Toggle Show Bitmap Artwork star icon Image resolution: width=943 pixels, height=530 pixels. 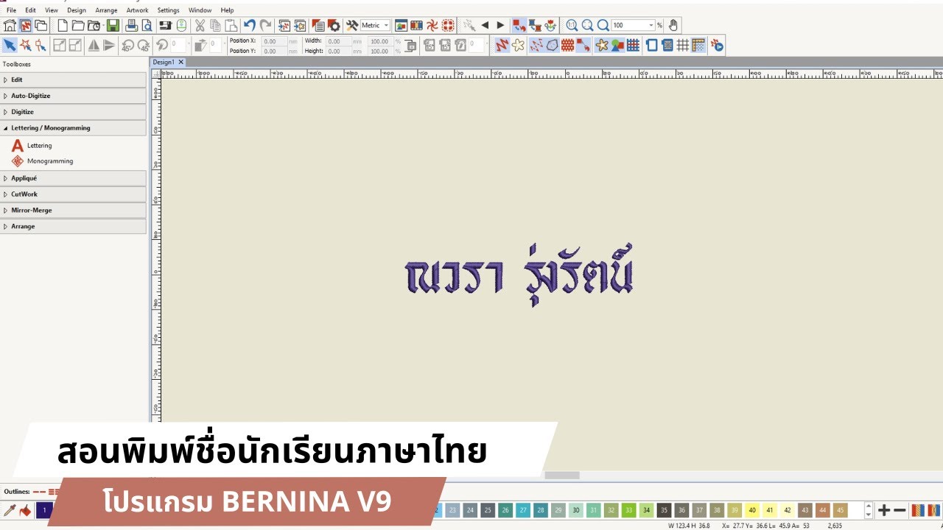coord(602,45)
